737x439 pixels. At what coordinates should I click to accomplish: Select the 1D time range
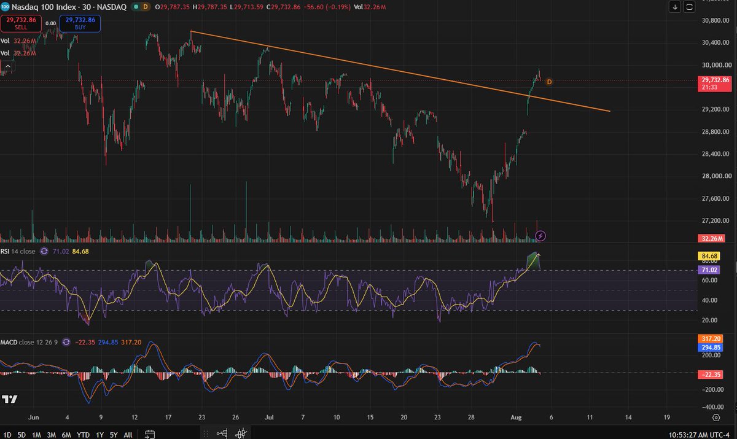[7, 435]
